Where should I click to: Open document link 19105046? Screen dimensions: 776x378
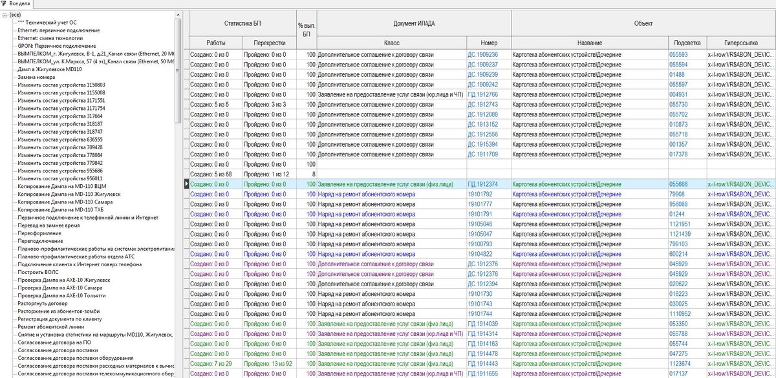(x=480, y=224)
